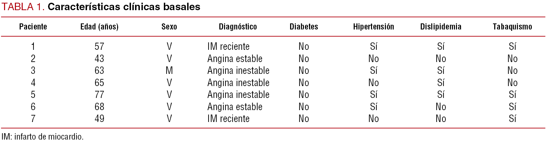Viewport: 546px width, 143px height.
Task: Click the table title 'Características clínicas basales'
Action: point(124,7)
